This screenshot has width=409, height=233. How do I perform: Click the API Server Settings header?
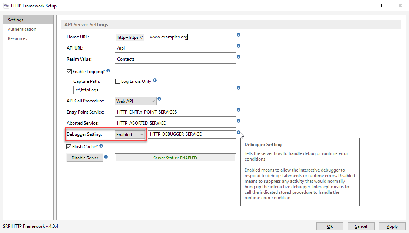[x=86, y=24]
